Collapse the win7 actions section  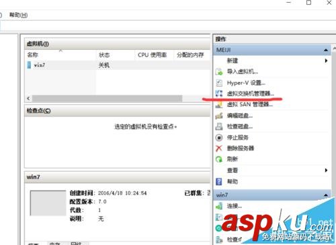tap(326, 195)
